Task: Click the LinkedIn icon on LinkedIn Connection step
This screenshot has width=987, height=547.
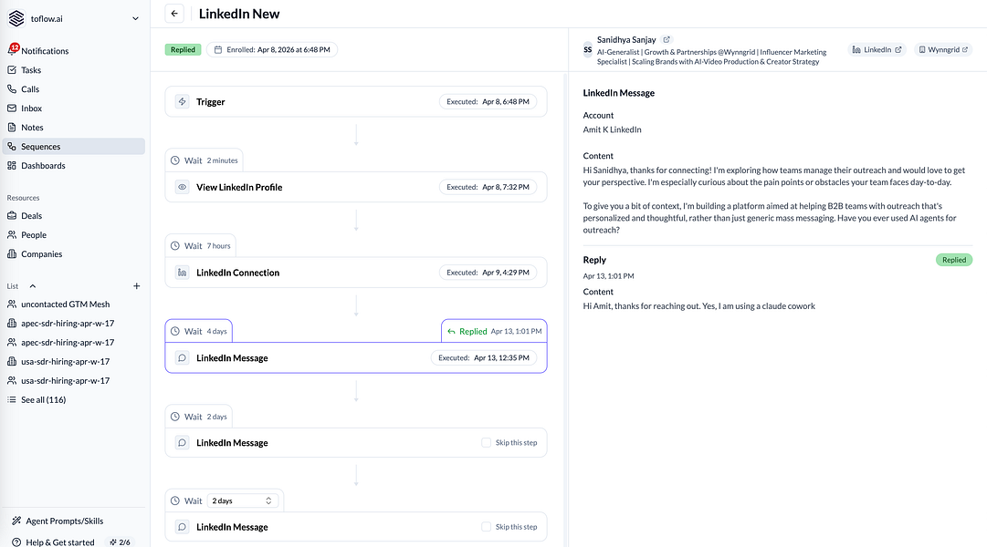Action: [182, 273]
